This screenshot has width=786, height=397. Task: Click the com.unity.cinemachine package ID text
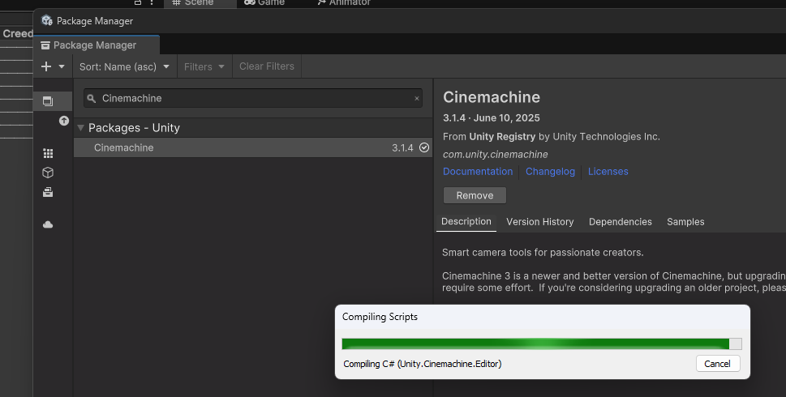click(496, 154)
